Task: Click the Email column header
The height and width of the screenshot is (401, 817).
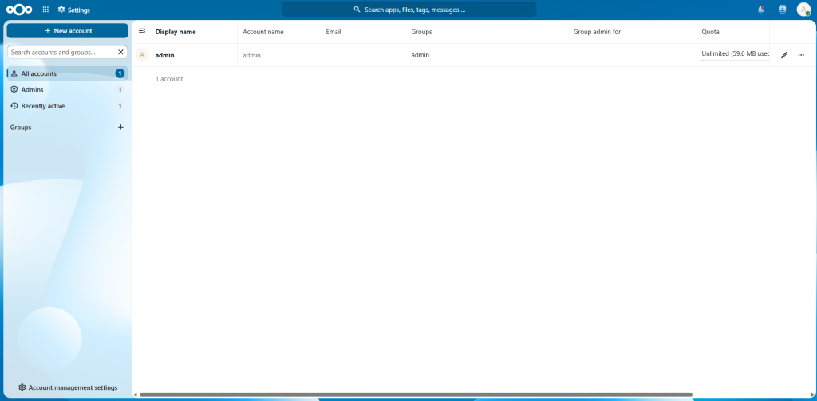Action: point(334,32)
